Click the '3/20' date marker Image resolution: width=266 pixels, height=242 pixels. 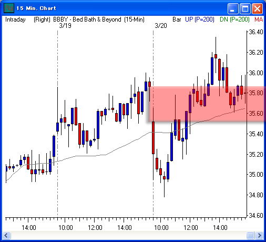point(161,26)
